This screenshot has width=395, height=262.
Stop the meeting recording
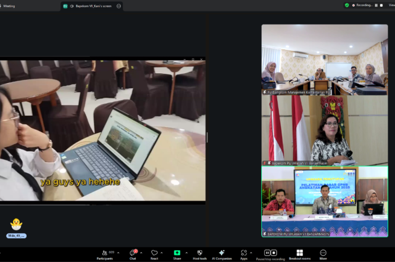(x=274, y=253)
